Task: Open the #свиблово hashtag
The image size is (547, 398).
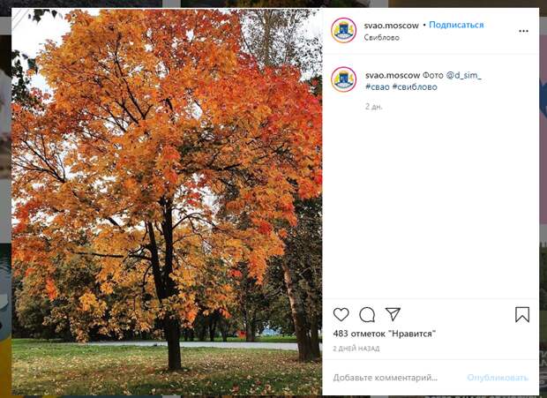Action: click(415, 87)
